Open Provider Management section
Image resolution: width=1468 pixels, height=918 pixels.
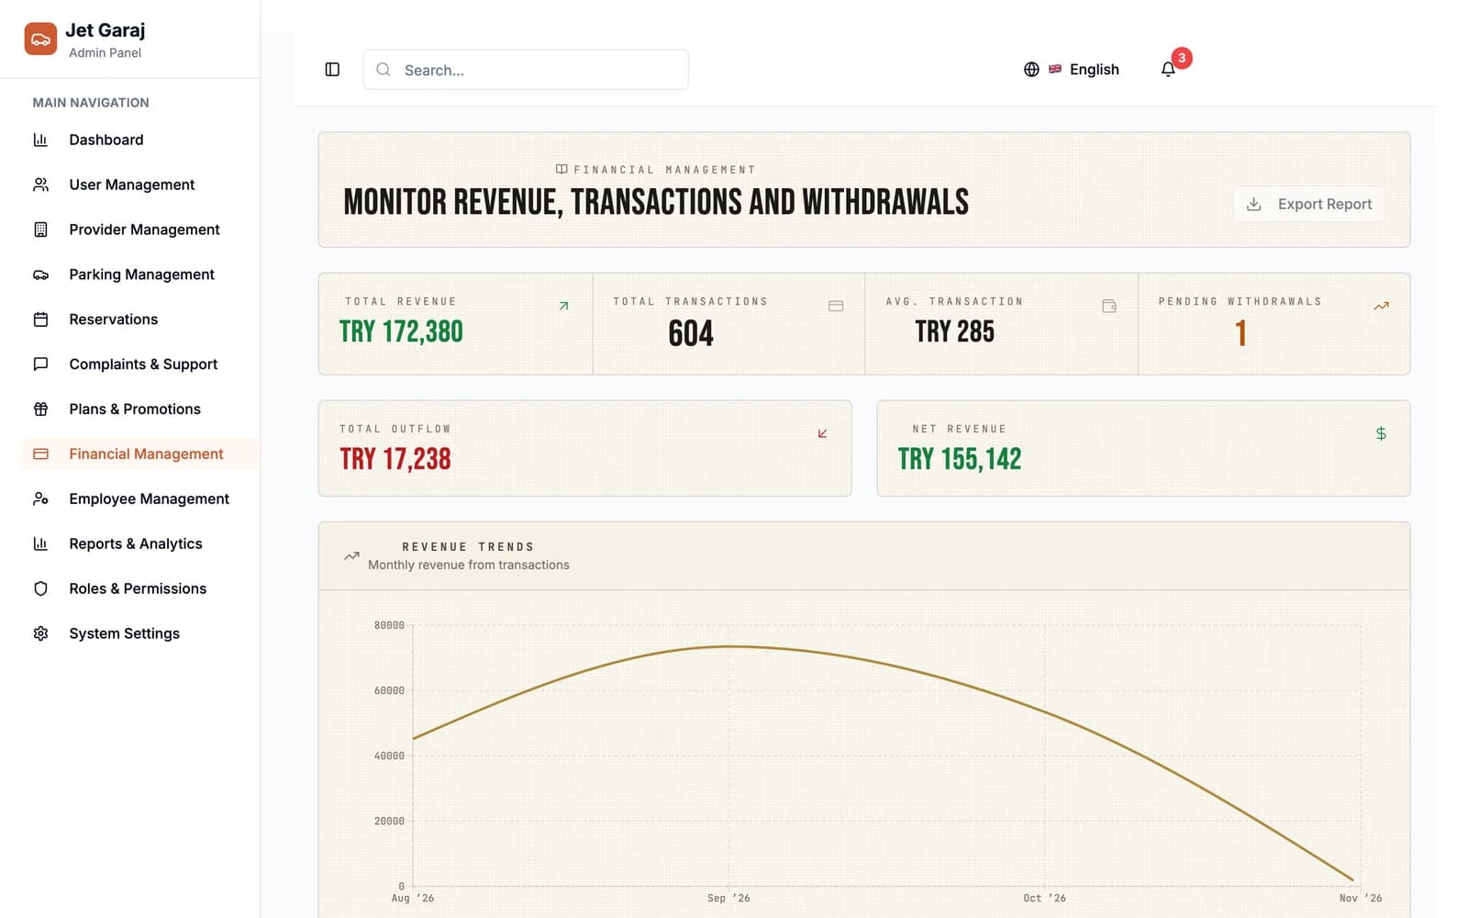tap(139, 229)
